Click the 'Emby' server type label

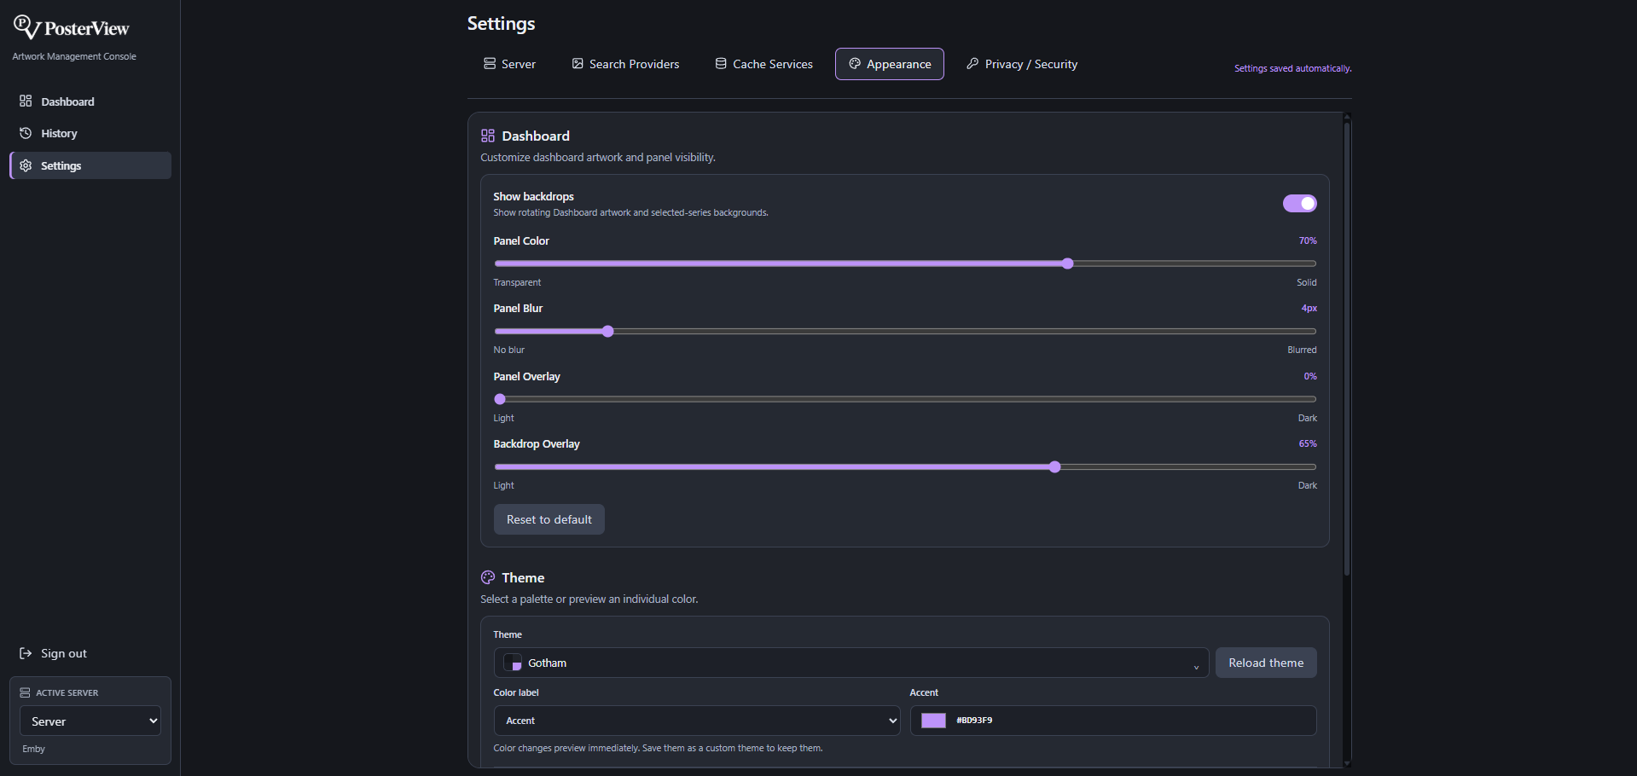pos(34,749)
